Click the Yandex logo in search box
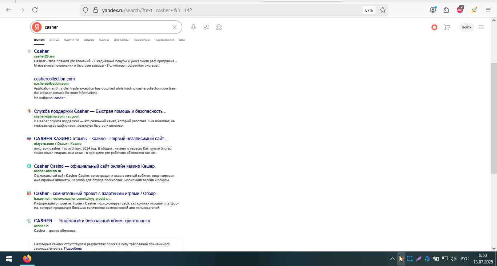The height and width of the screenshot is (266, 497). click(37, 27)
